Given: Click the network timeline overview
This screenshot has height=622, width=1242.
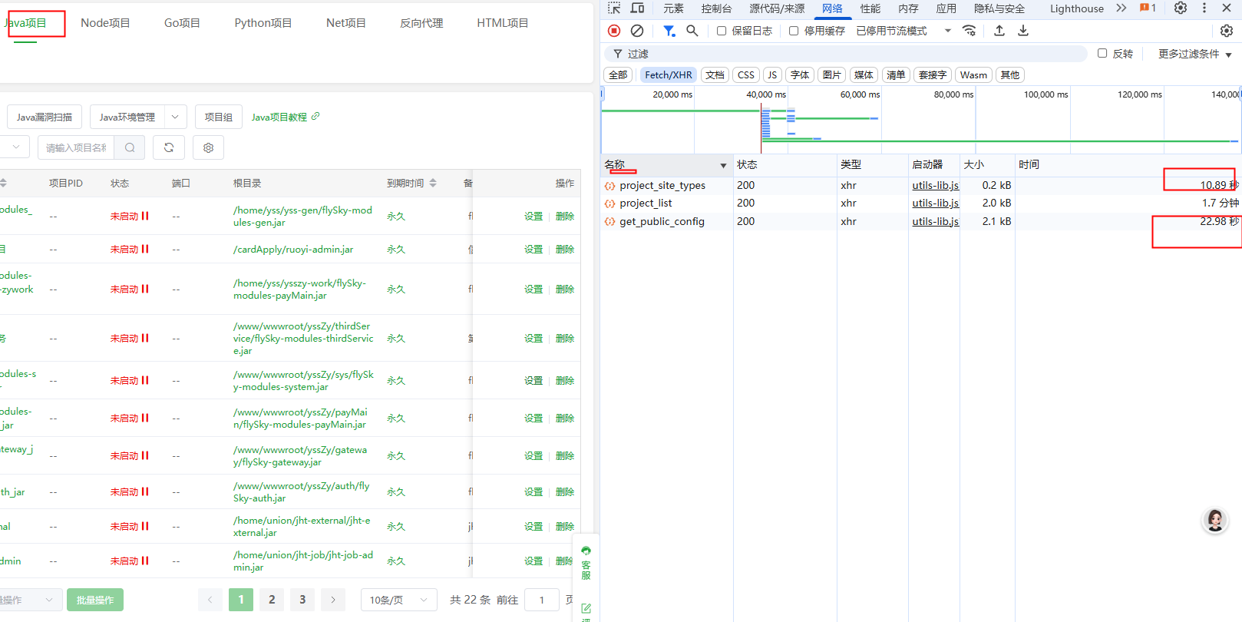Looking at the screenshot, I should tap(921, 121).
